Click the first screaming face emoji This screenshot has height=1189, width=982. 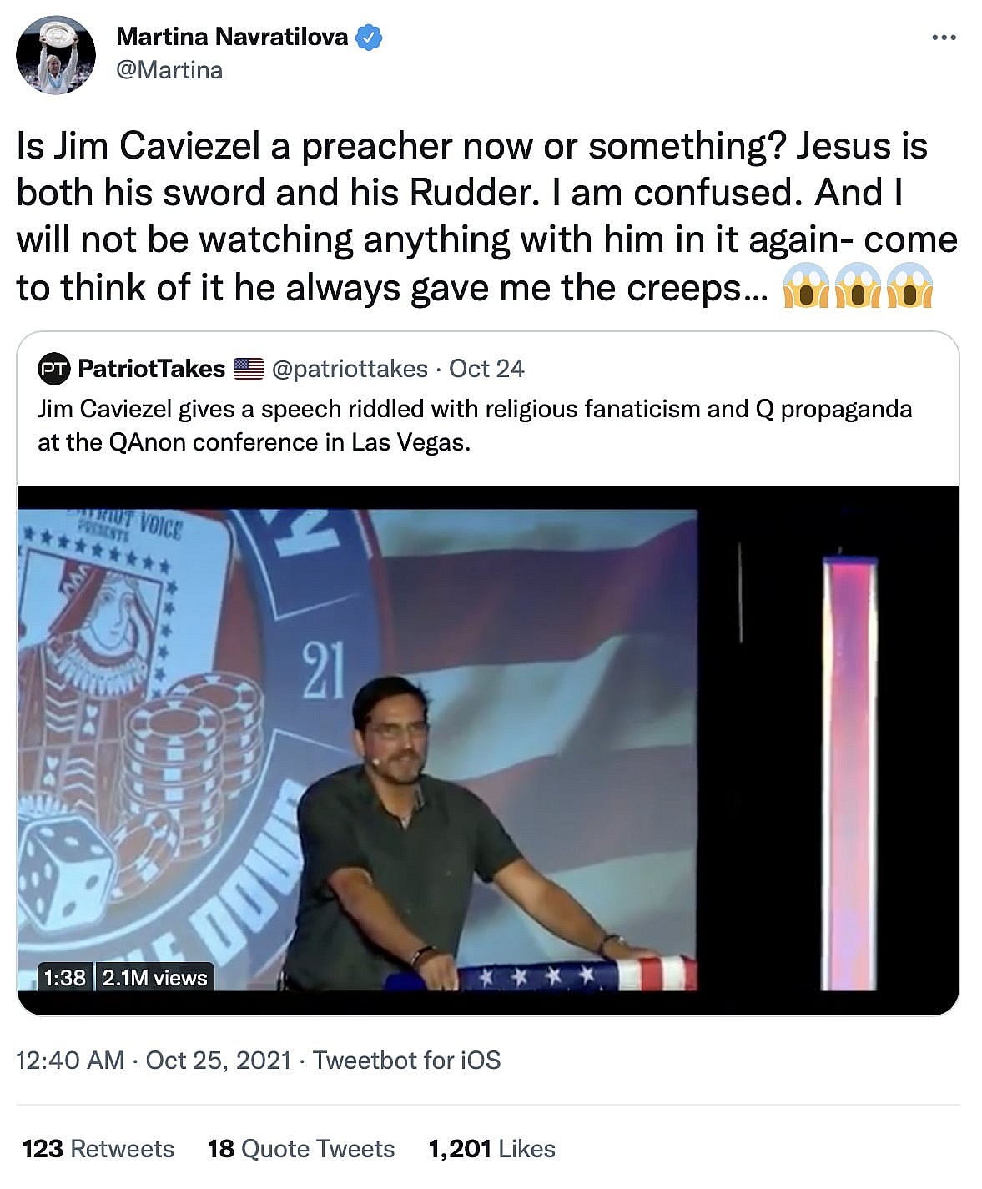coord(806,287)
